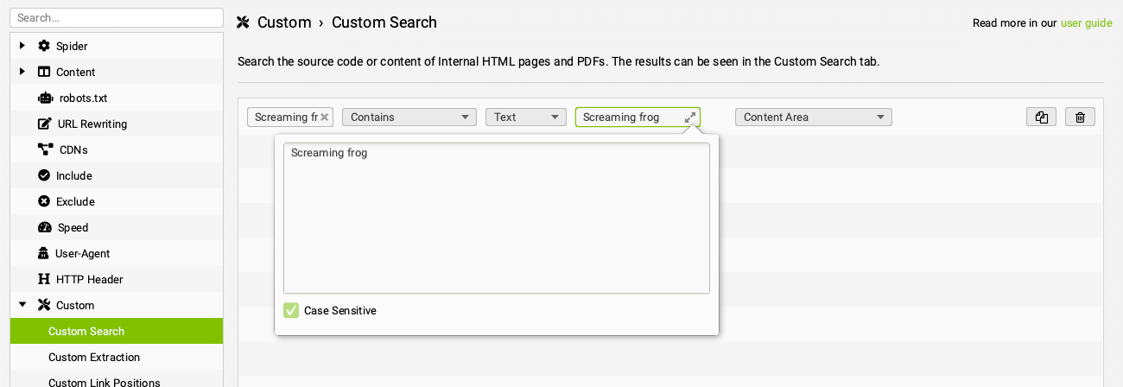Collapse the expanded search text editor

(x=690, y=117)
